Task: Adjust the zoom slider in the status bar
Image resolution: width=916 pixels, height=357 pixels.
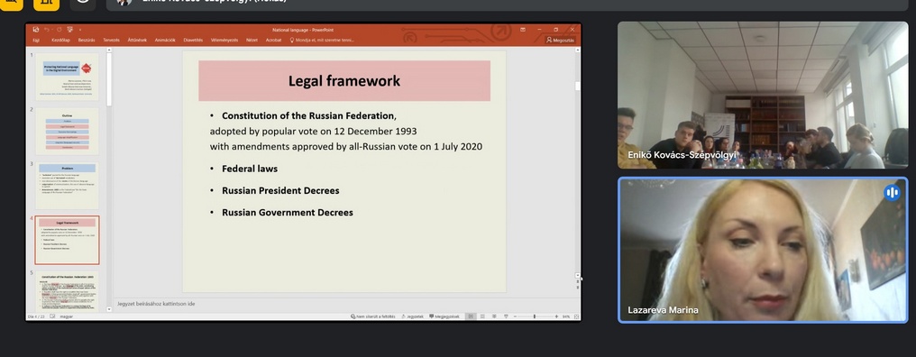Action: [x=534, y=316]
